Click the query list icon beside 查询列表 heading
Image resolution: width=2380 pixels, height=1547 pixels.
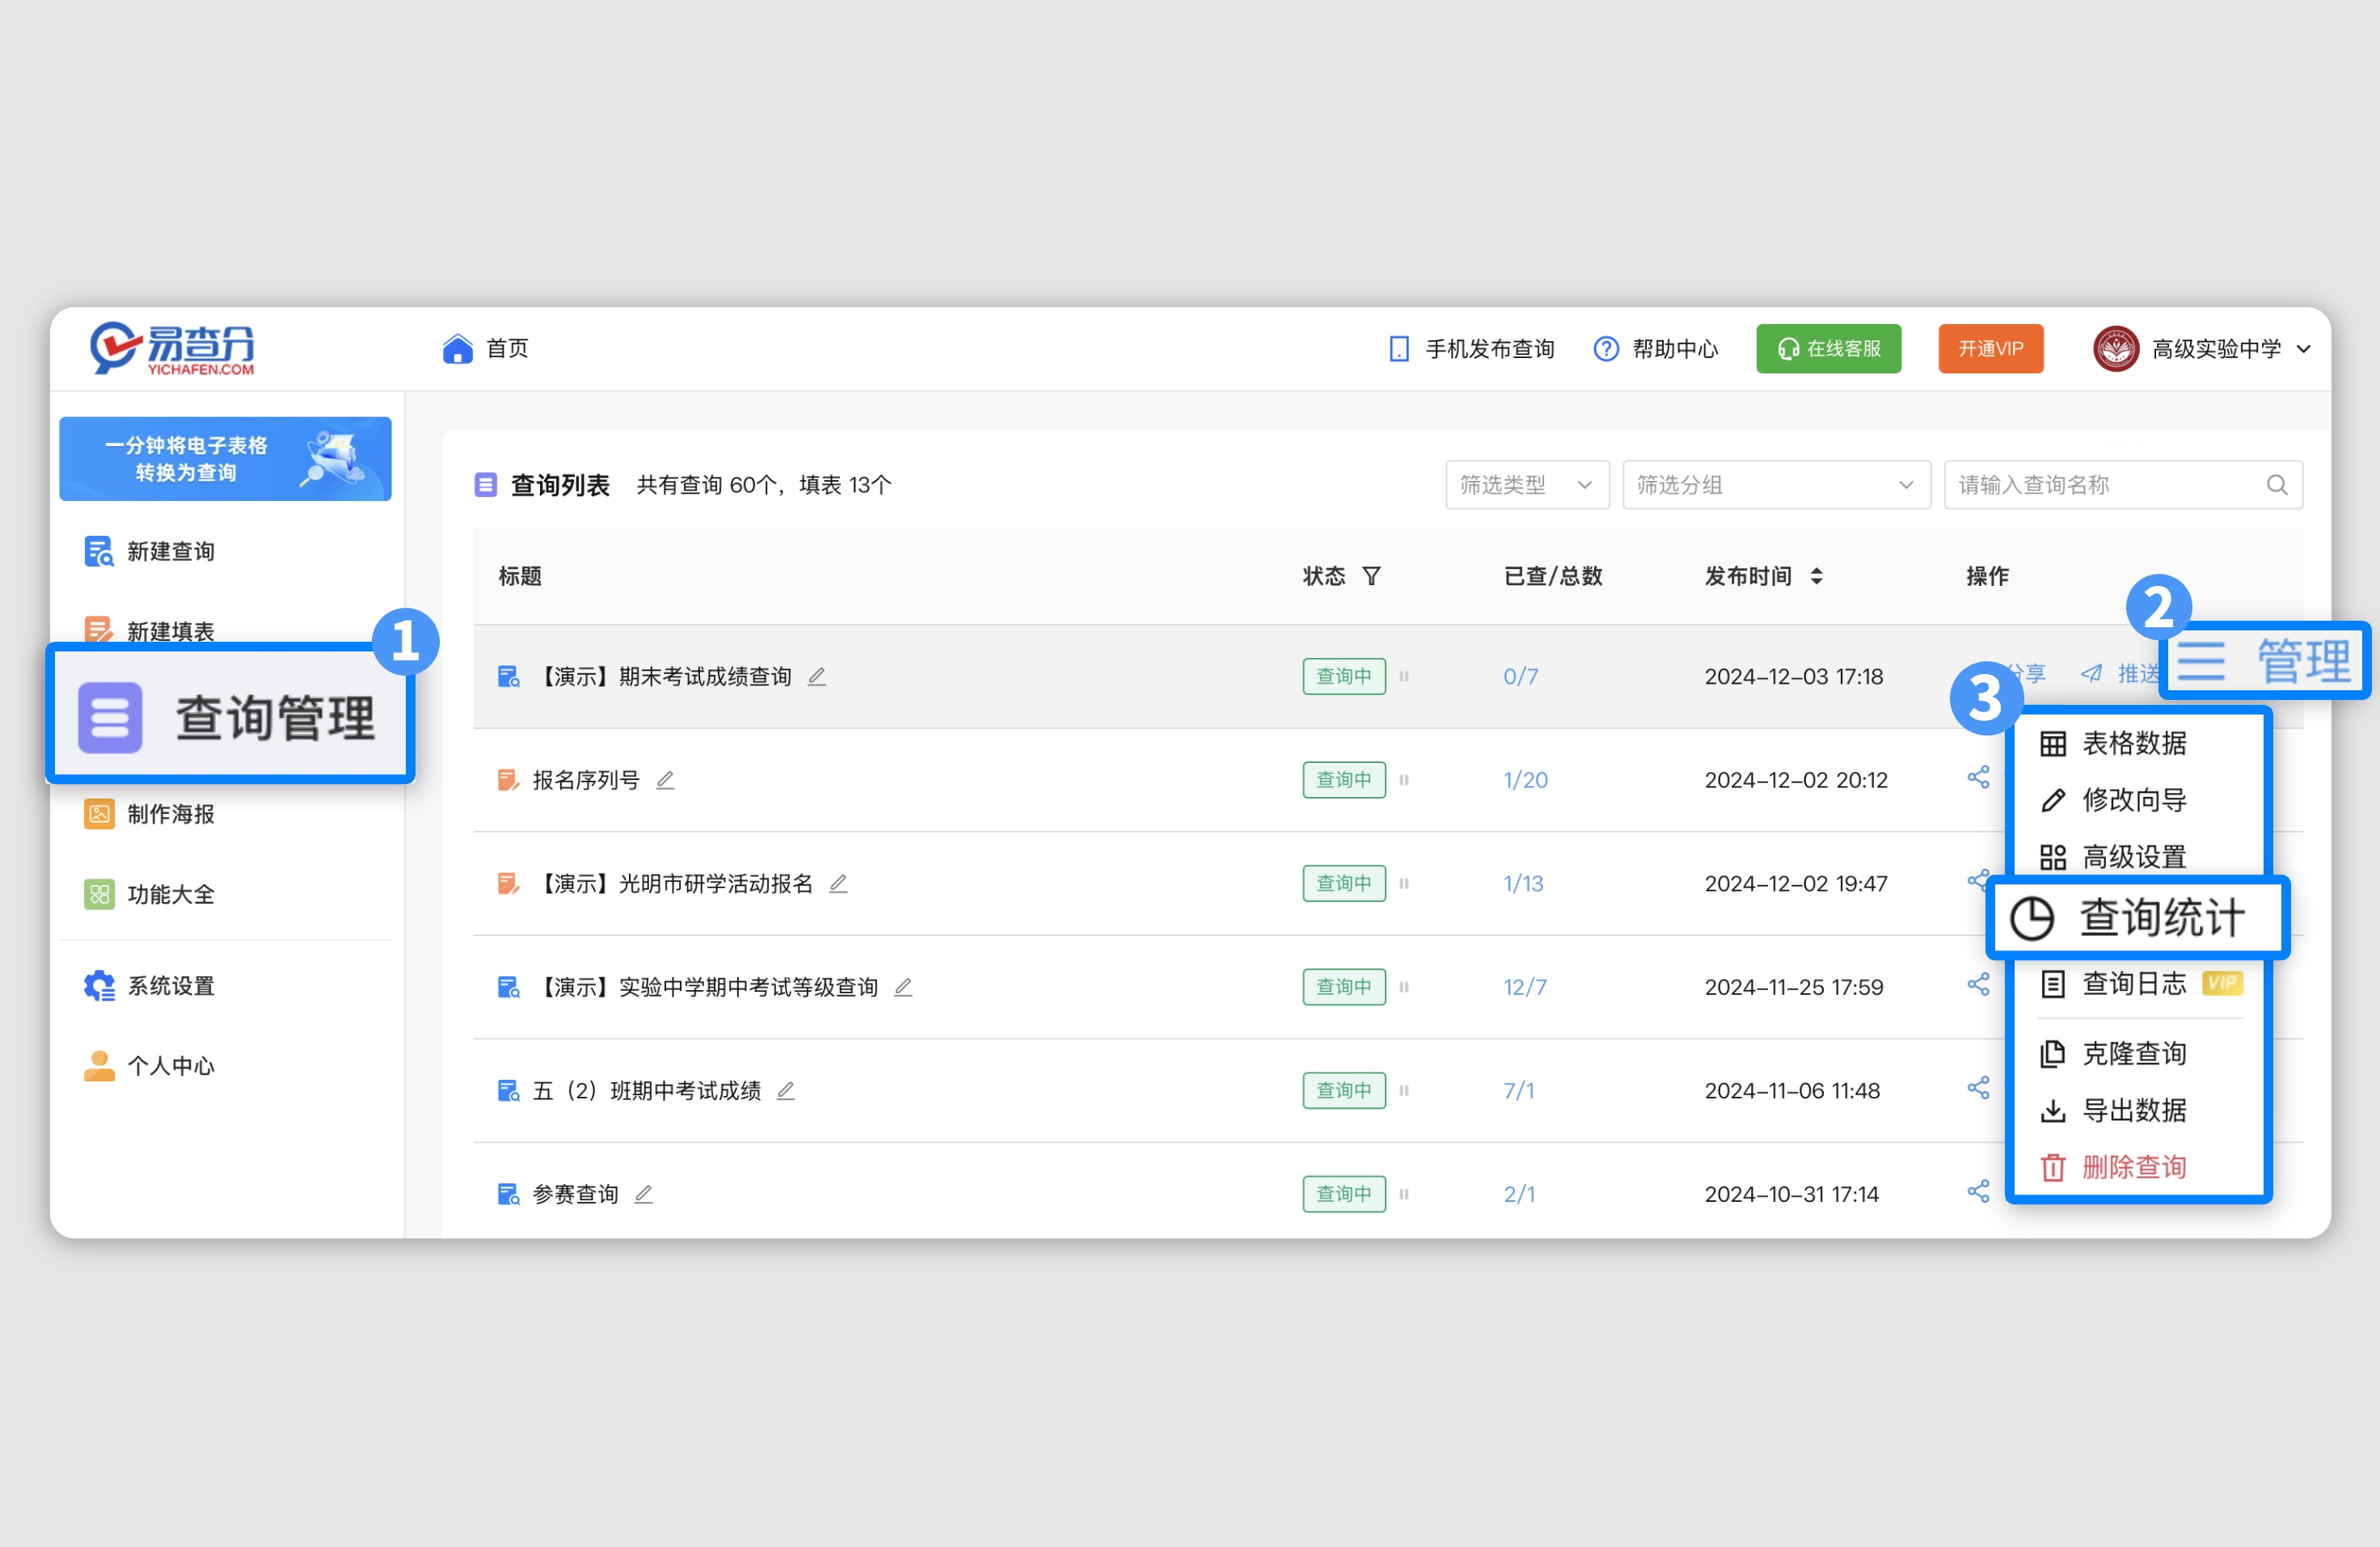(486, 485)
